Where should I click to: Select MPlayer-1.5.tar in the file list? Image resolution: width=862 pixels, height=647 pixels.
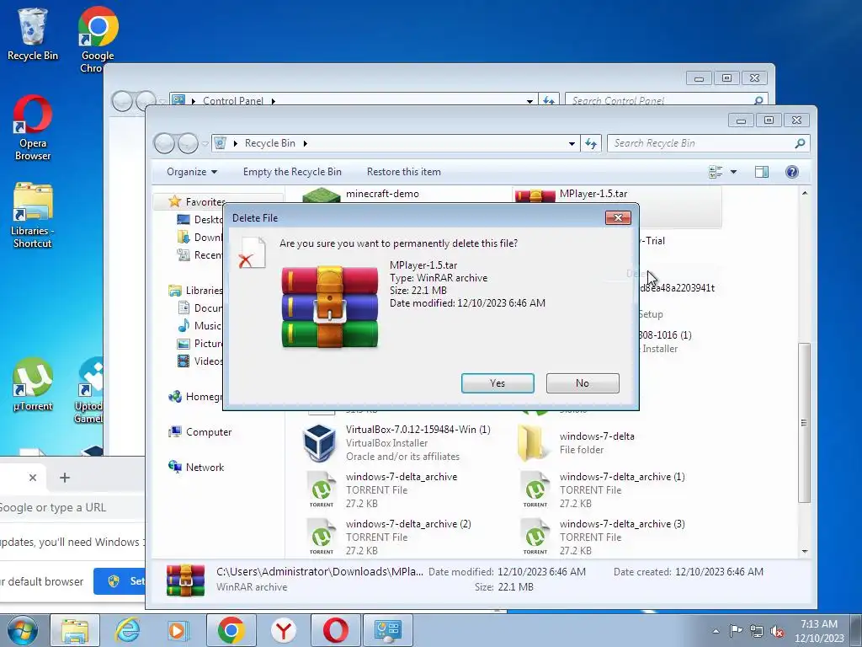(x=593, y=194)
